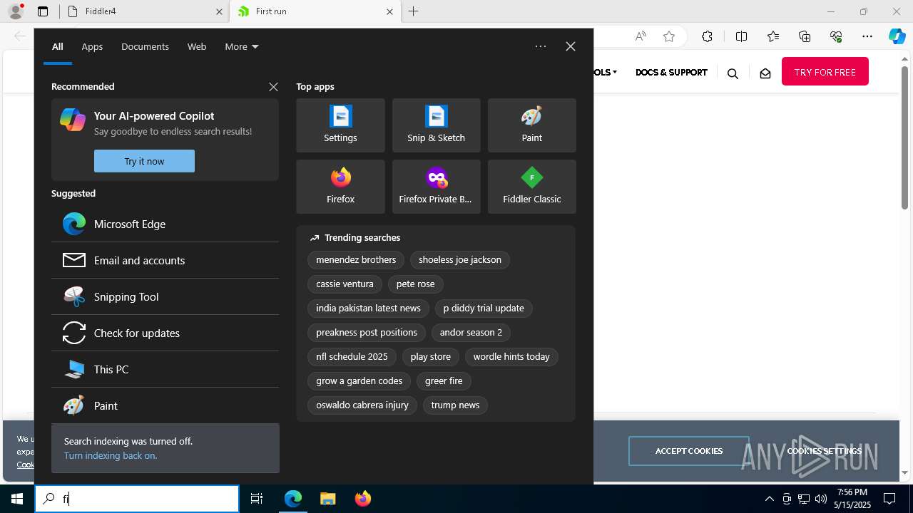The image size is (913, 513).
Task: Search trending andor season 2
Action: [471, 333]
